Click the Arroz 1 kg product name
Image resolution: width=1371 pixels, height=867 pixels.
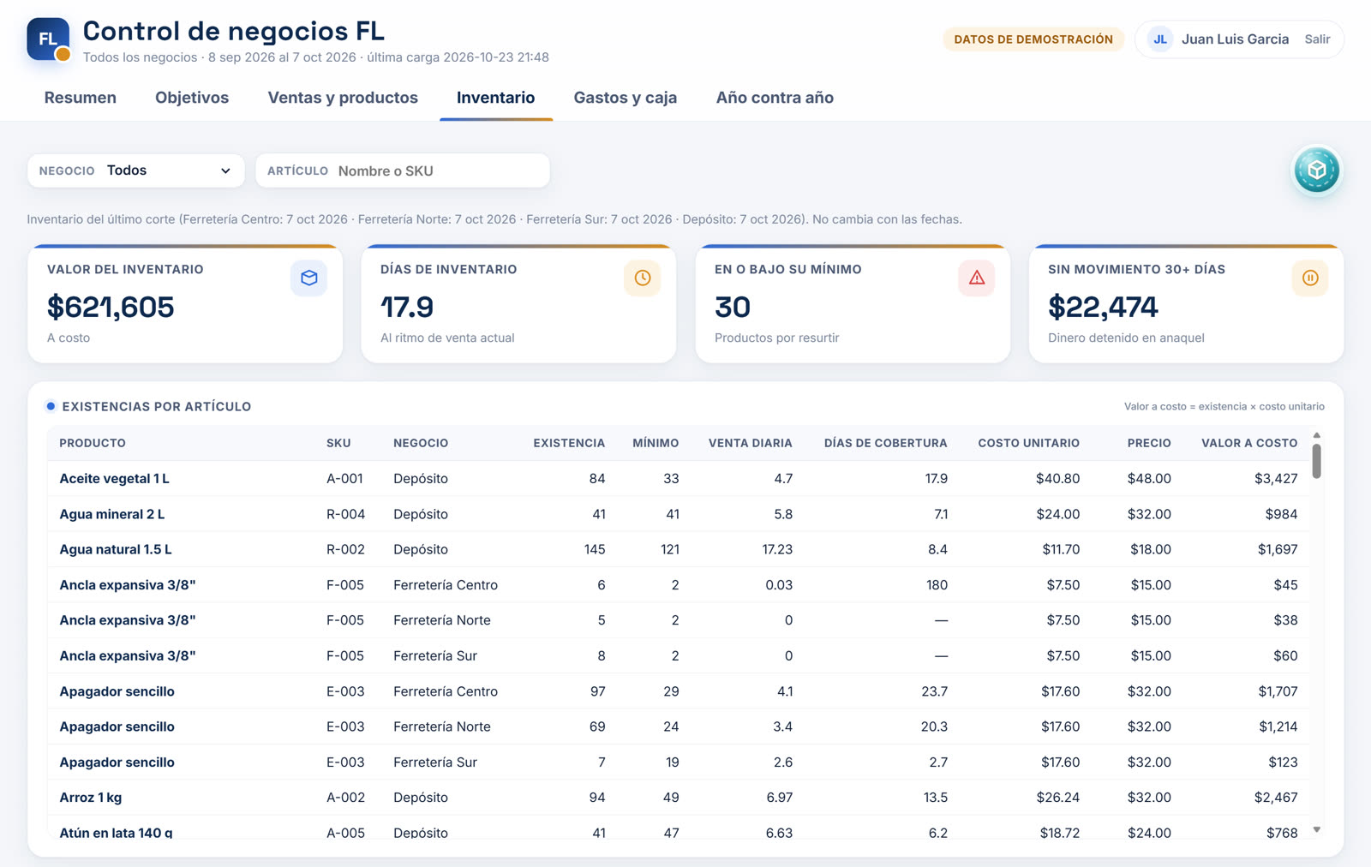point(91,798)
